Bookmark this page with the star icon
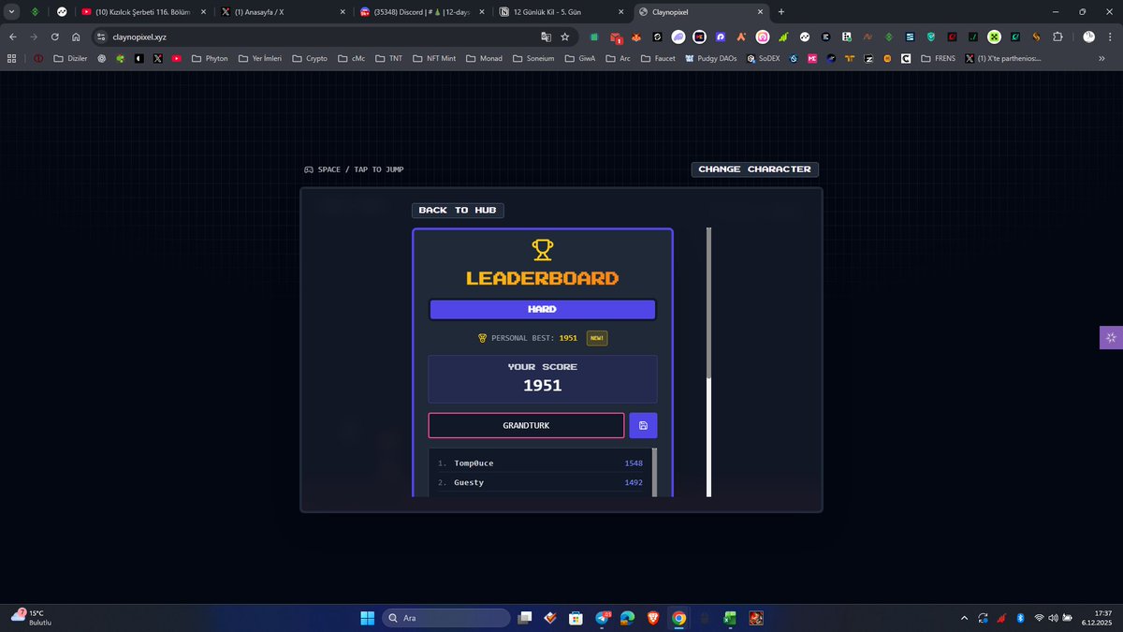 [564, 37]
